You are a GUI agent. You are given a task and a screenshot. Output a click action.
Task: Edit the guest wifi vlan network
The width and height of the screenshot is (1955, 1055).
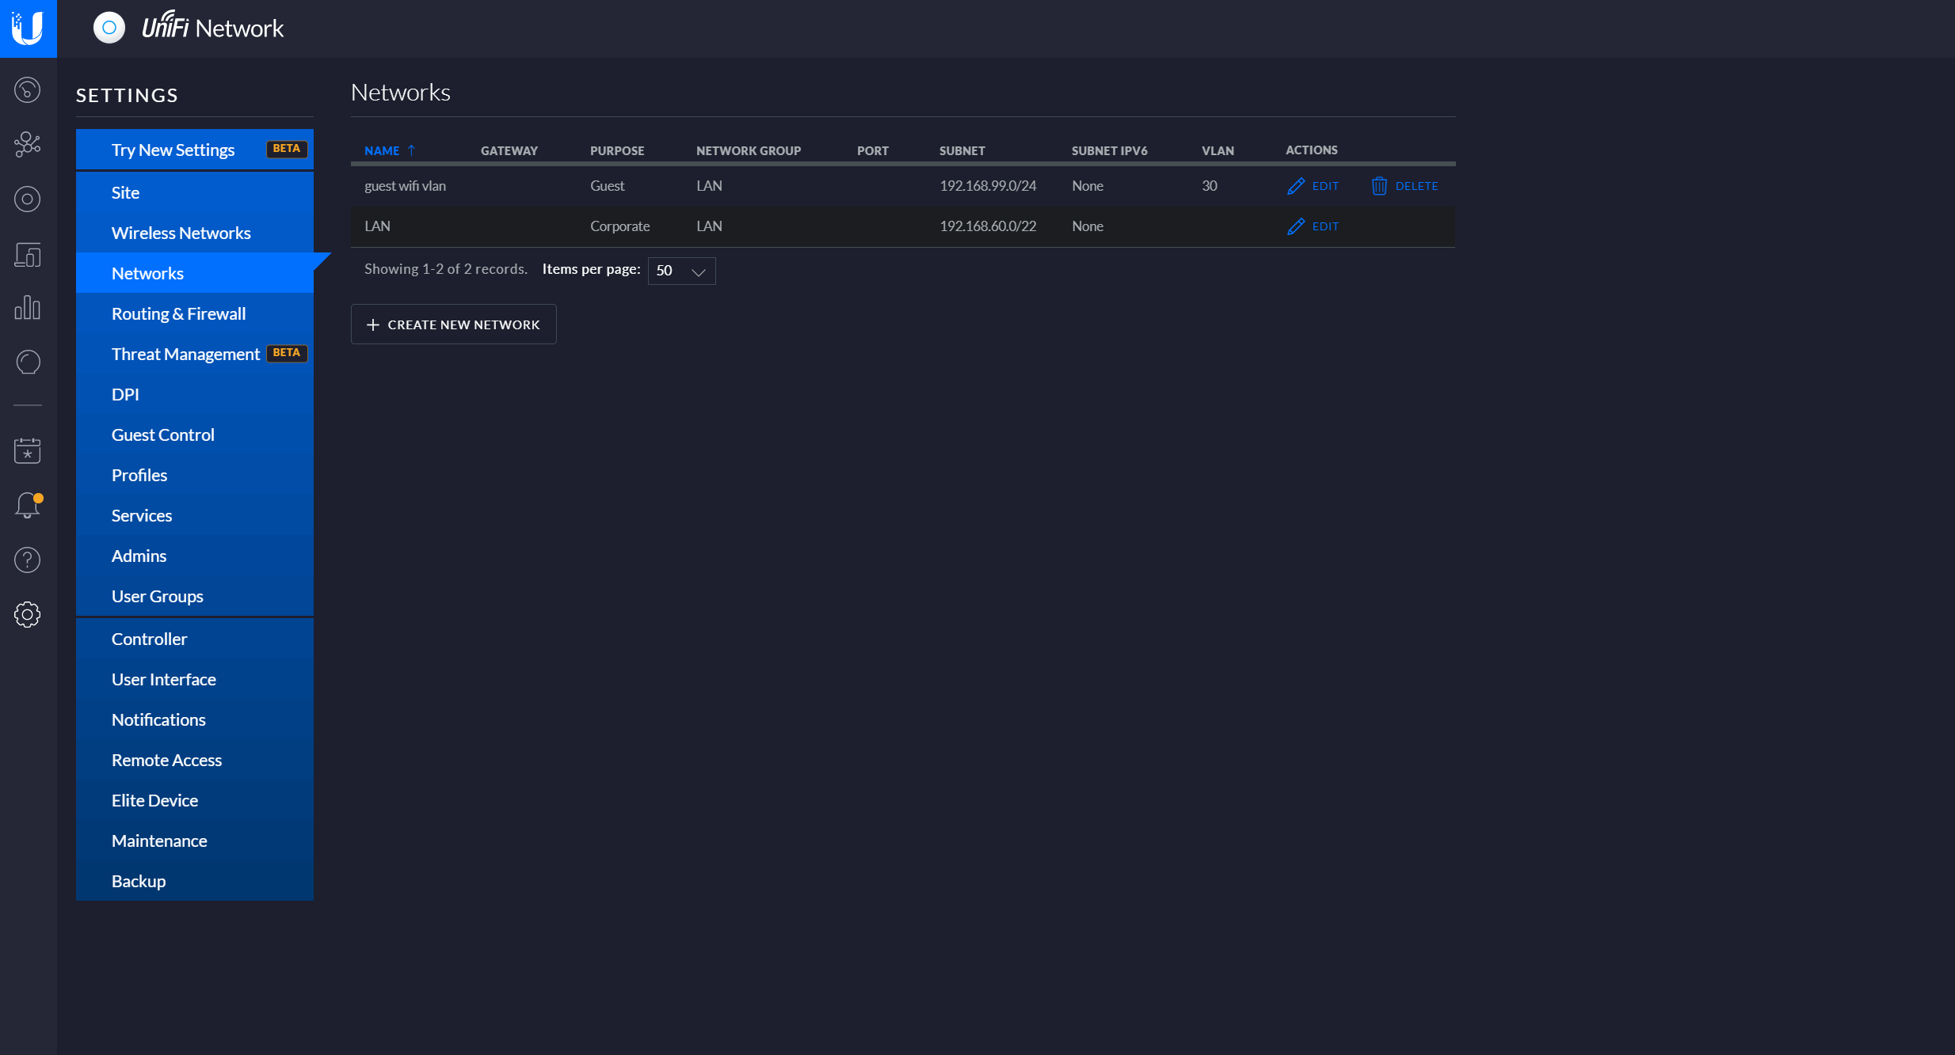pyautogui.click(x=1313, y=186)
